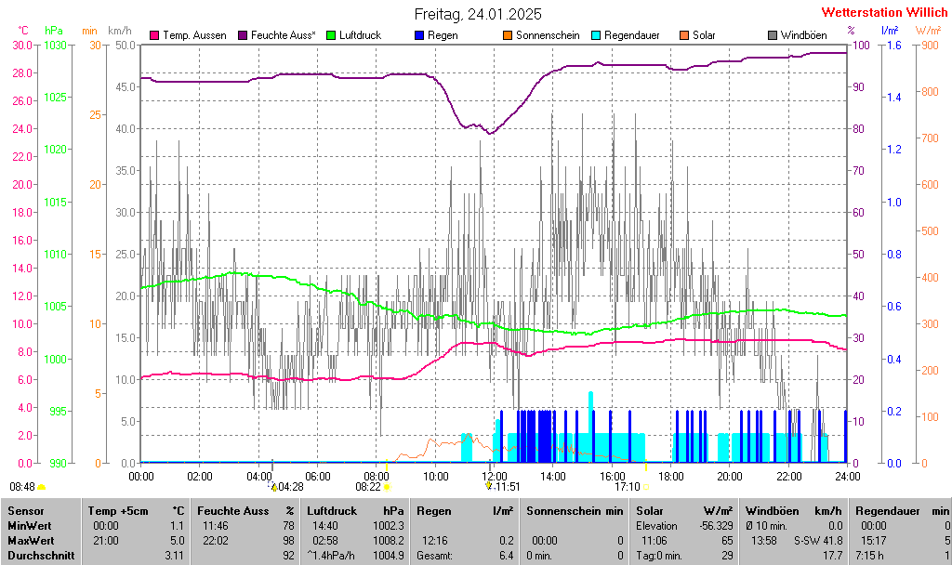This screenshot has height=565, width=952.
Task: Click the humidity minimum time 11:46
Action: [216, 526]
